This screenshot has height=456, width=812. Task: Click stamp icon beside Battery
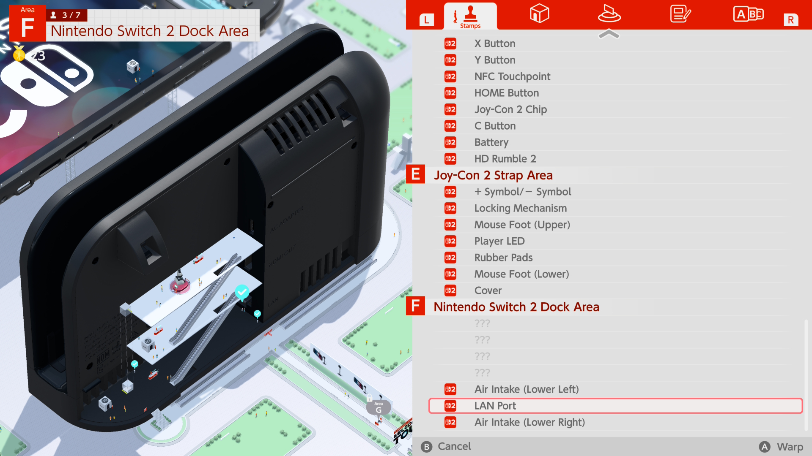point(450,142)
